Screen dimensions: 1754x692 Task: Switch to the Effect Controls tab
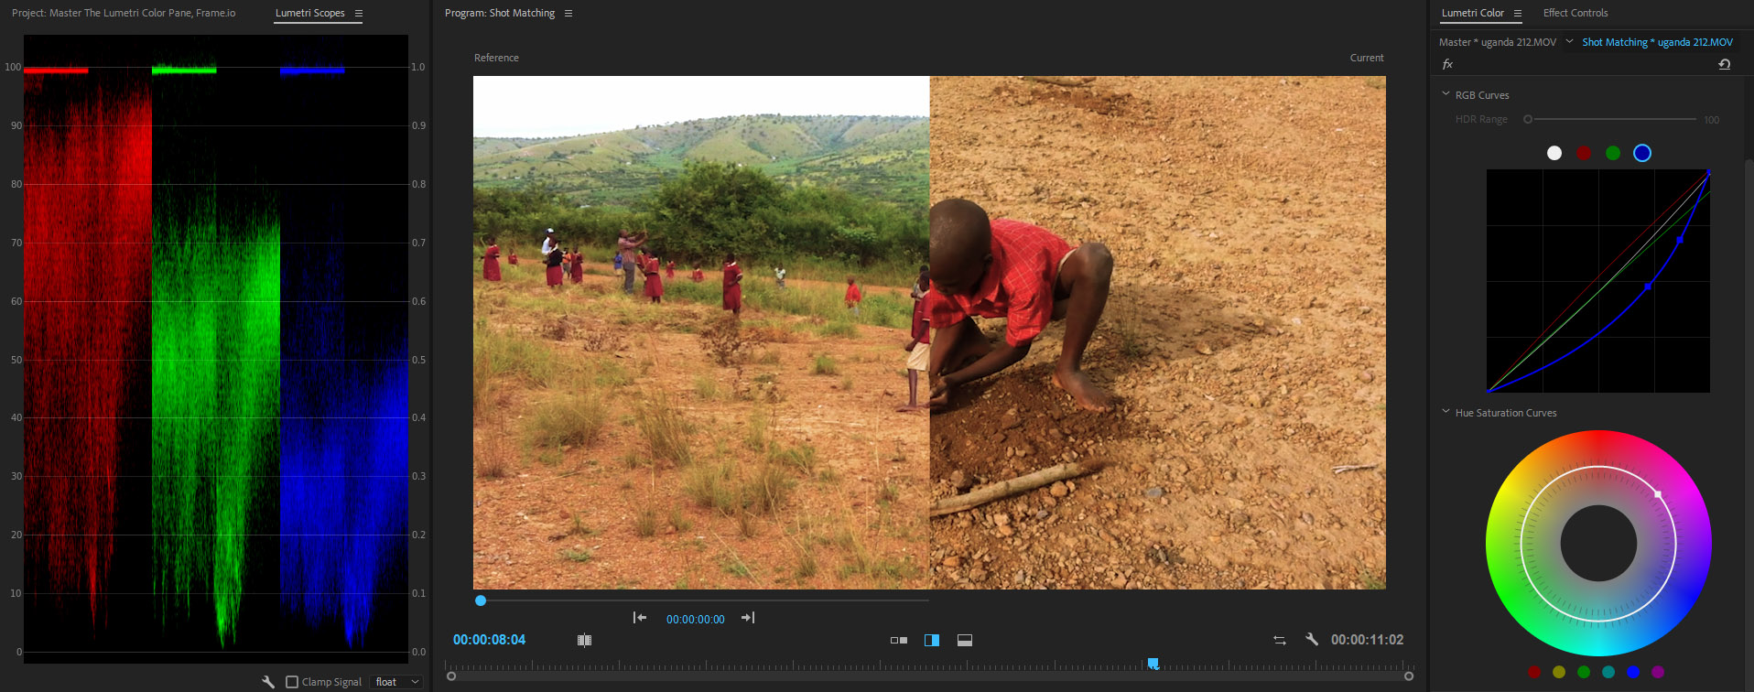(x=1575, y=13)
